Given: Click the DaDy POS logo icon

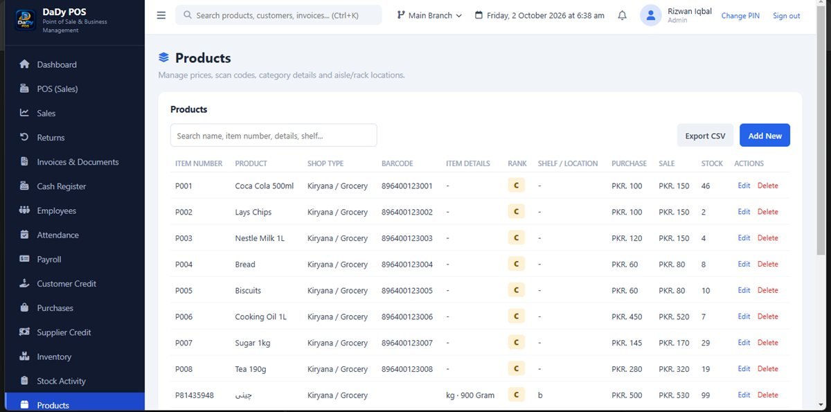Looking at the screenshot, I should 26,20.
